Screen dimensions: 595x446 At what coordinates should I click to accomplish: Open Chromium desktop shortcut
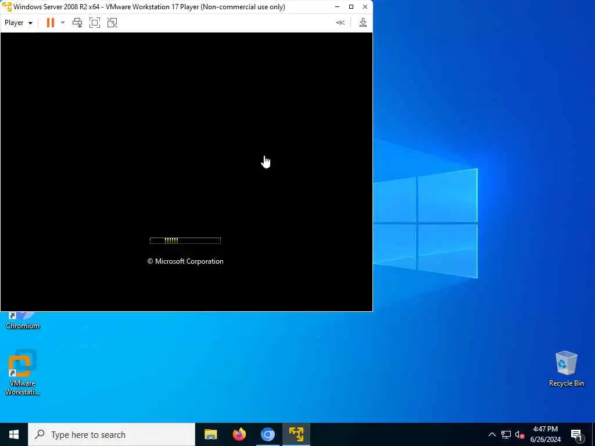(23, 321)
